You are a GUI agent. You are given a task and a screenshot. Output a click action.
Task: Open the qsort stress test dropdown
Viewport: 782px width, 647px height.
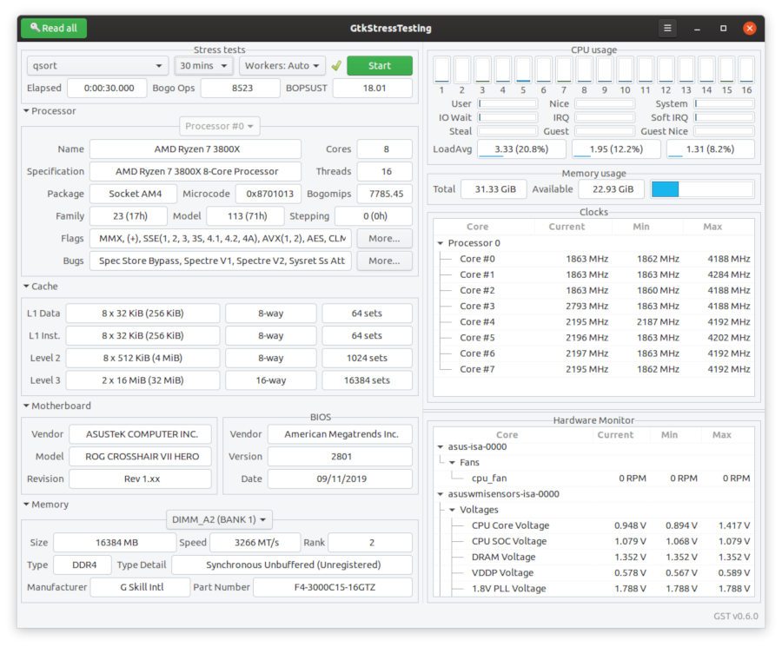pos(96,65)
